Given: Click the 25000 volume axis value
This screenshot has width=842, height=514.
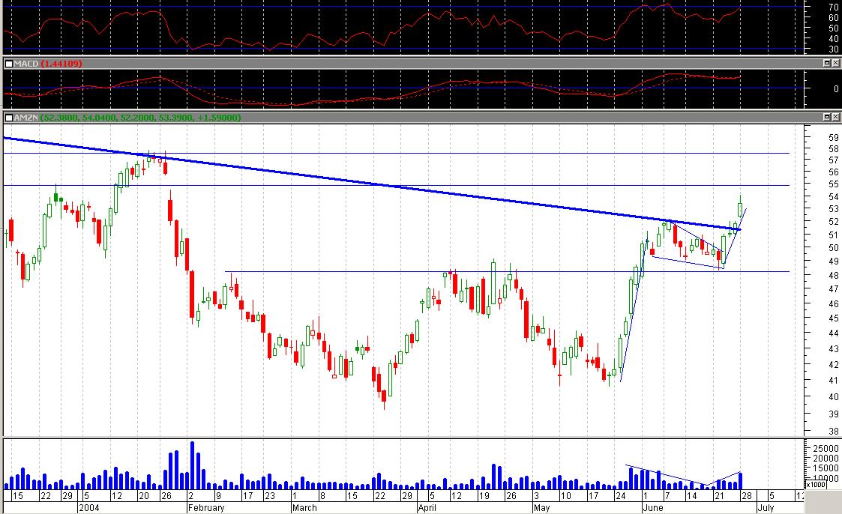Looking at the screenshot, I should [826, 449].
